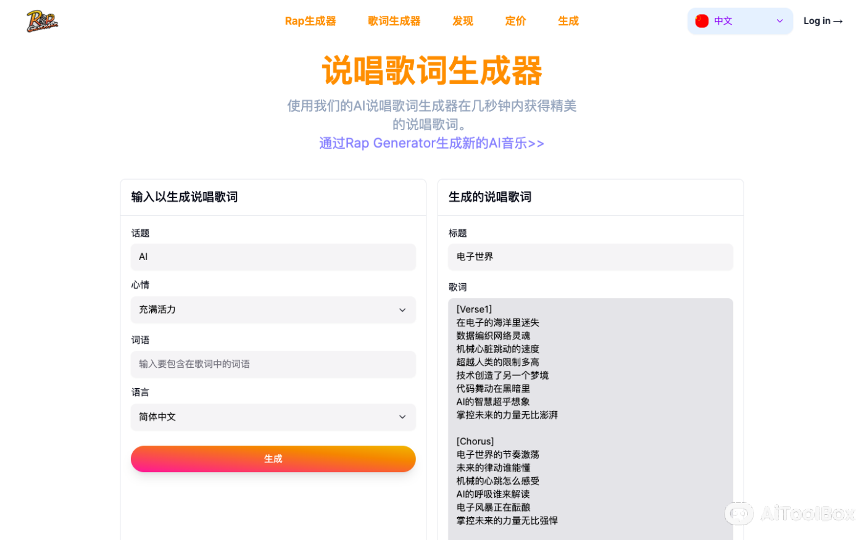This screenshot has width=864, height=540.
Task: Open the 中文 site language selector
Action: click(739, 20)
